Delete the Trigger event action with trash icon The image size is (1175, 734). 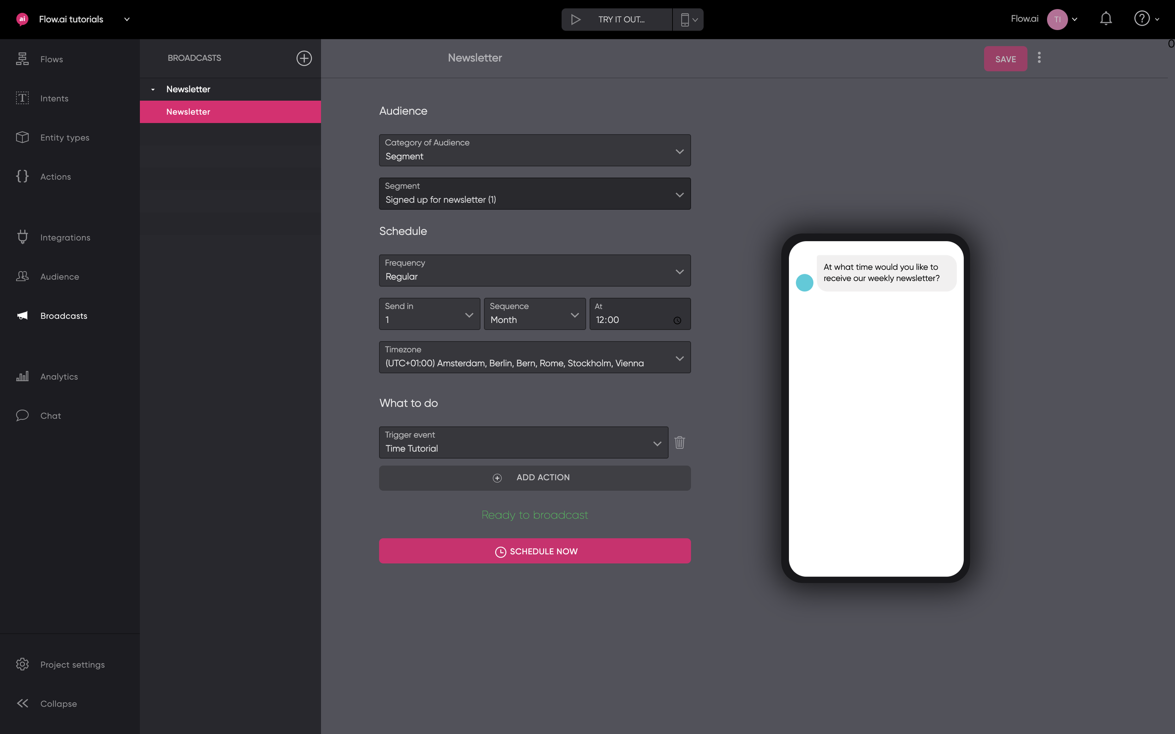679,442
